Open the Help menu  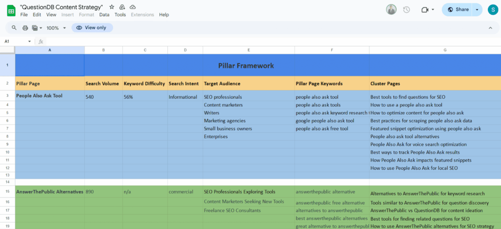point(164,15)
